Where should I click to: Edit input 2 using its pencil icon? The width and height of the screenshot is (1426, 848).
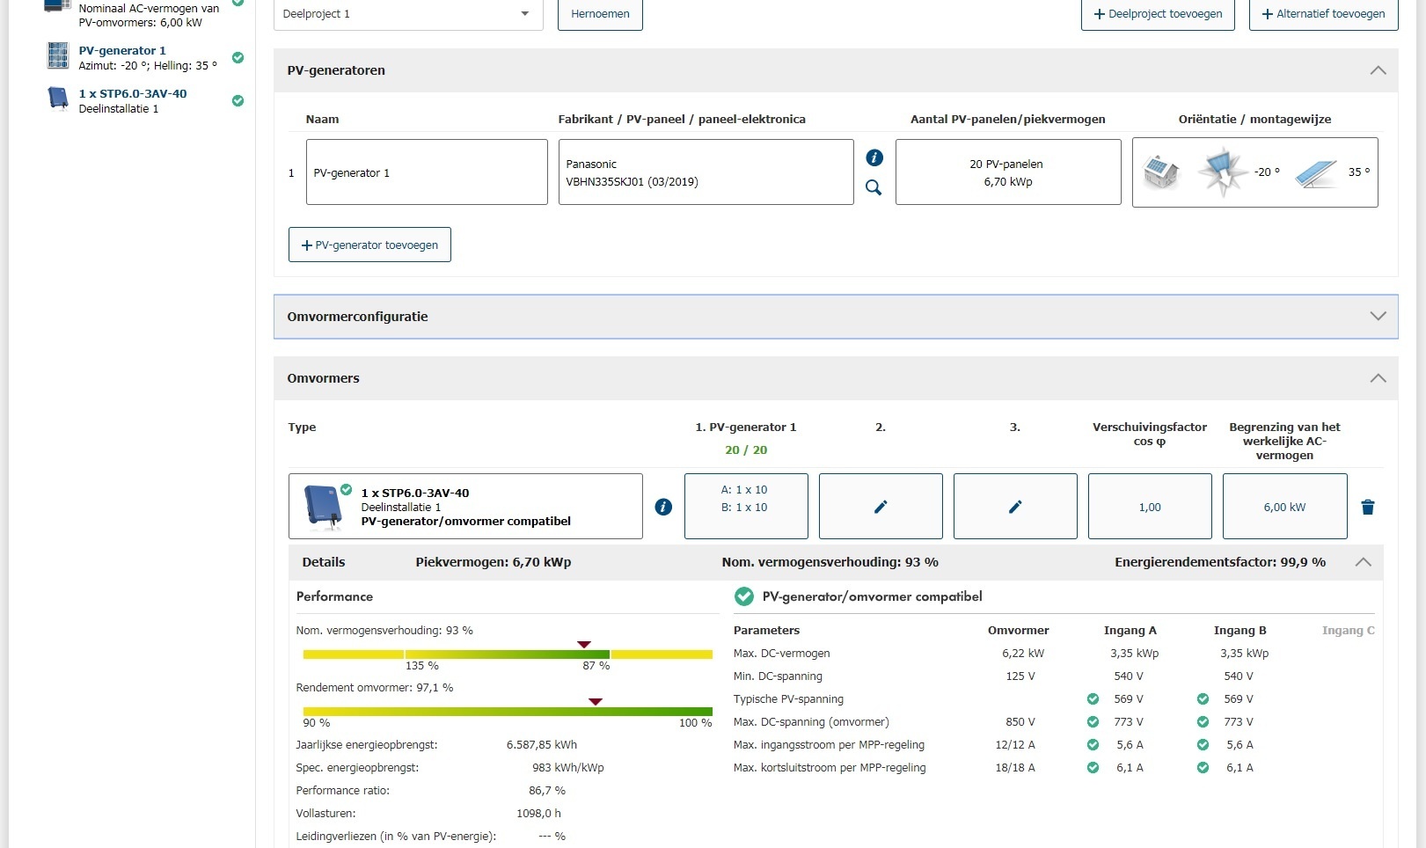881,507
